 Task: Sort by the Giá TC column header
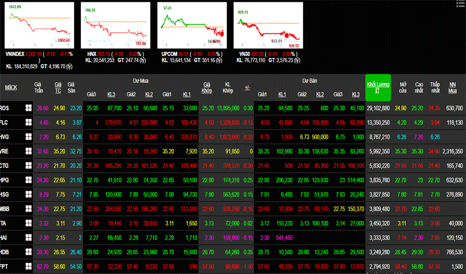click(x=58, y=87)
